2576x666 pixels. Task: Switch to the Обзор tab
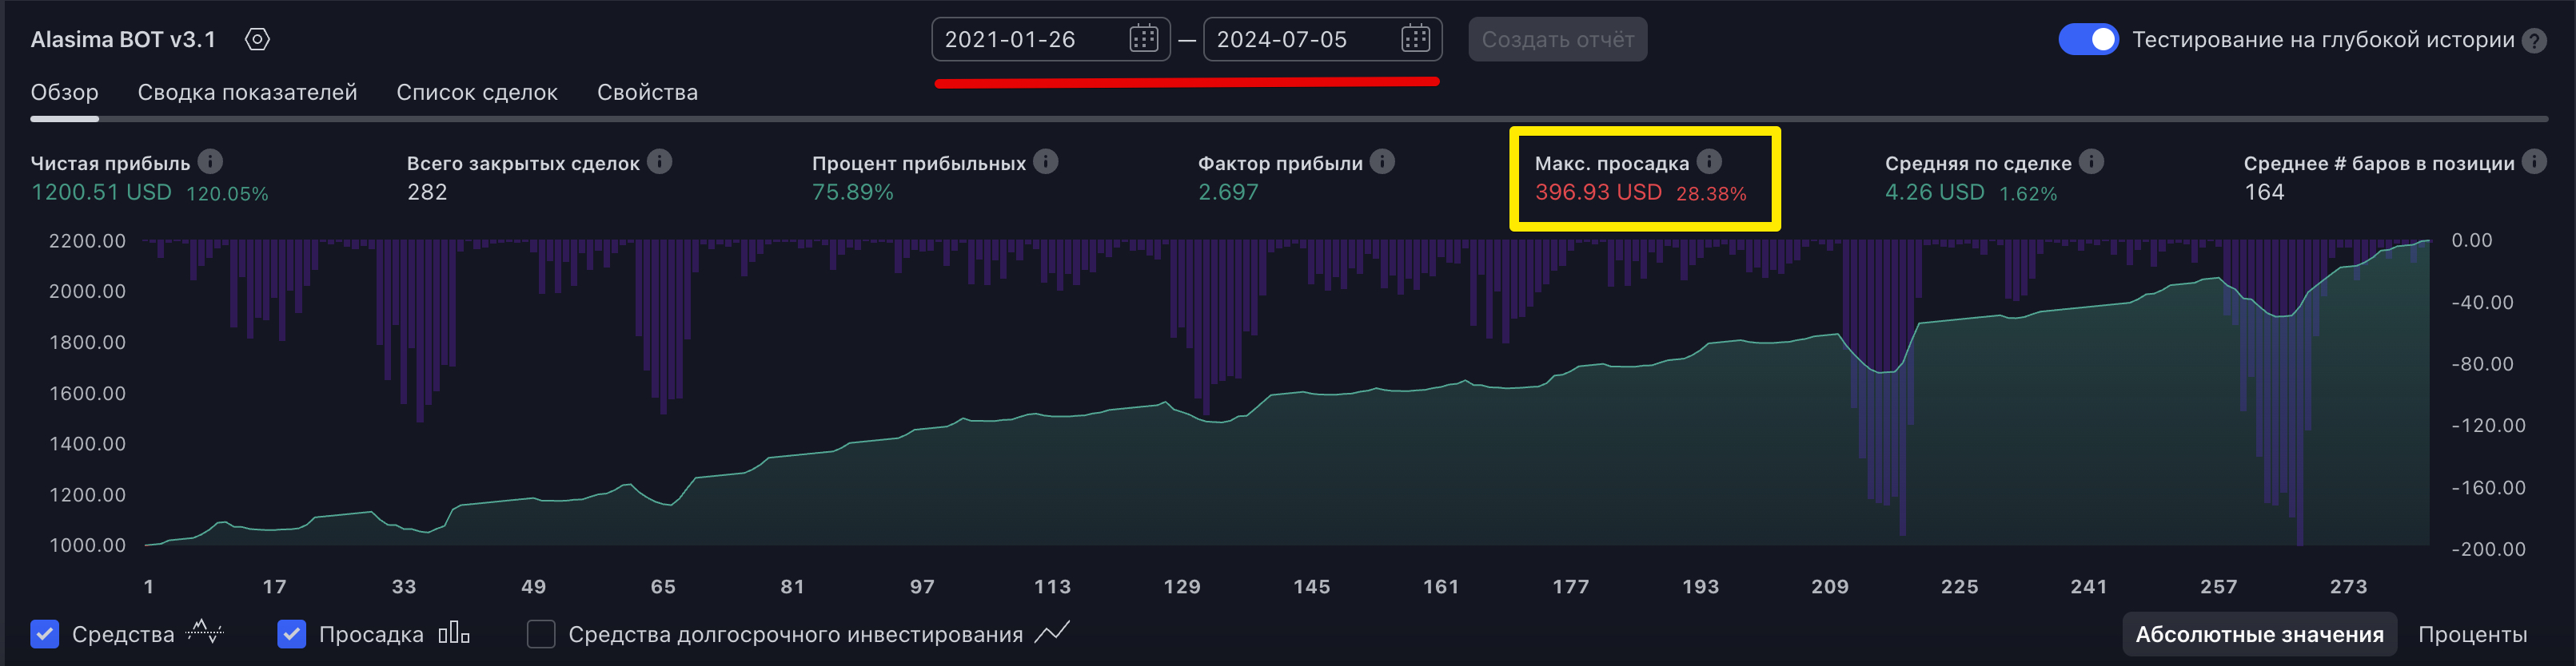tap(64, 92)
